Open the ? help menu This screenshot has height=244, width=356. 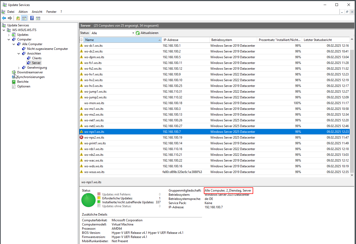tap(61, 12)
